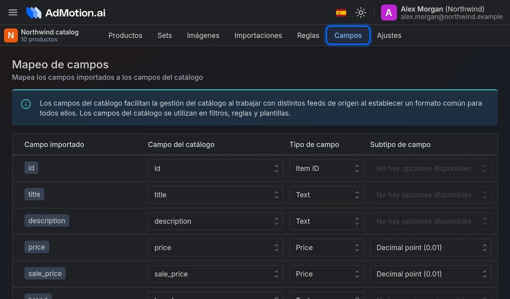The image size is (510, 299).
Task: Click the 'Subtipo de campo' column header
Action: [400, 144]
